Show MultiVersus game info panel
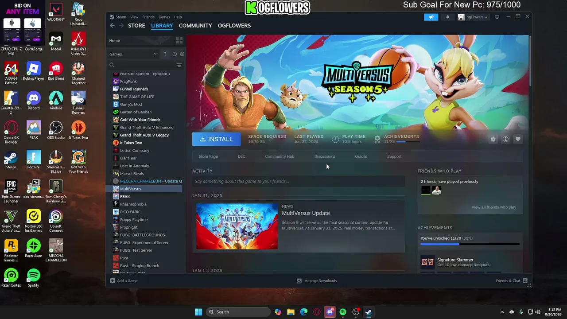Viewport: 567px width, 319px height. pos(505,139)
